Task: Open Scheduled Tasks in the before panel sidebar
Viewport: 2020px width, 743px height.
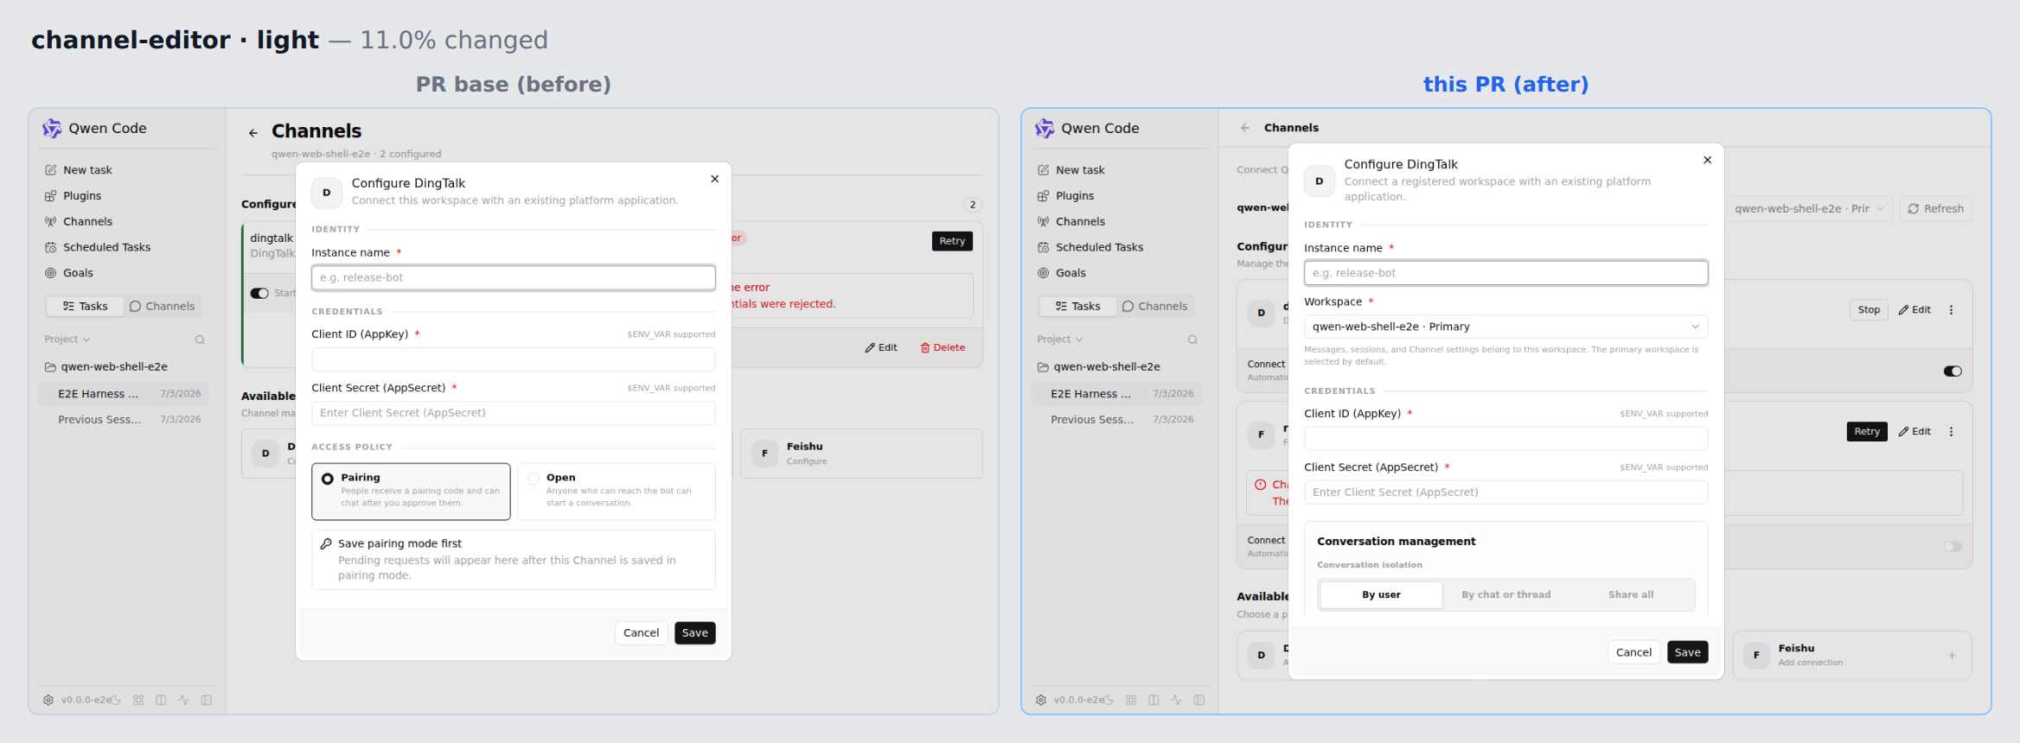Action: click(x=98, y=247)
